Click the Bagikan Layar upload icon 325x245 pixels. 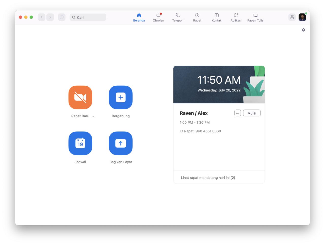(x=121, y=143)
